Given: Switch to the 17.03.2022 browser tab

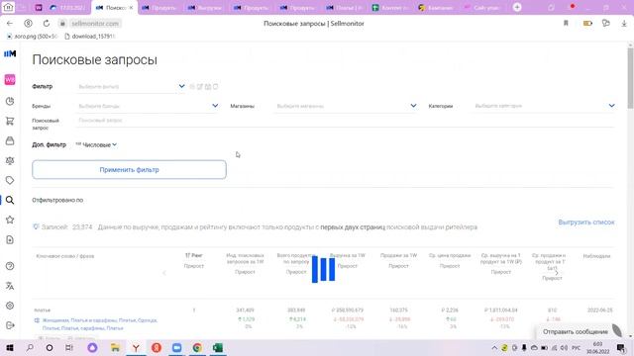Looking at the screenshot, I should pos(67,8).
